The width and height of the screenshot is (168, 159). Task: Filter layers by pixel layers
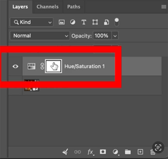tap(62, 22)
